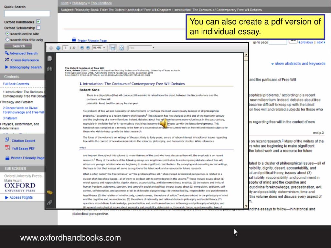This screenshot has width=331, height=248.
Task: Click PDF scrollbar down arrow
Action: 246,206
